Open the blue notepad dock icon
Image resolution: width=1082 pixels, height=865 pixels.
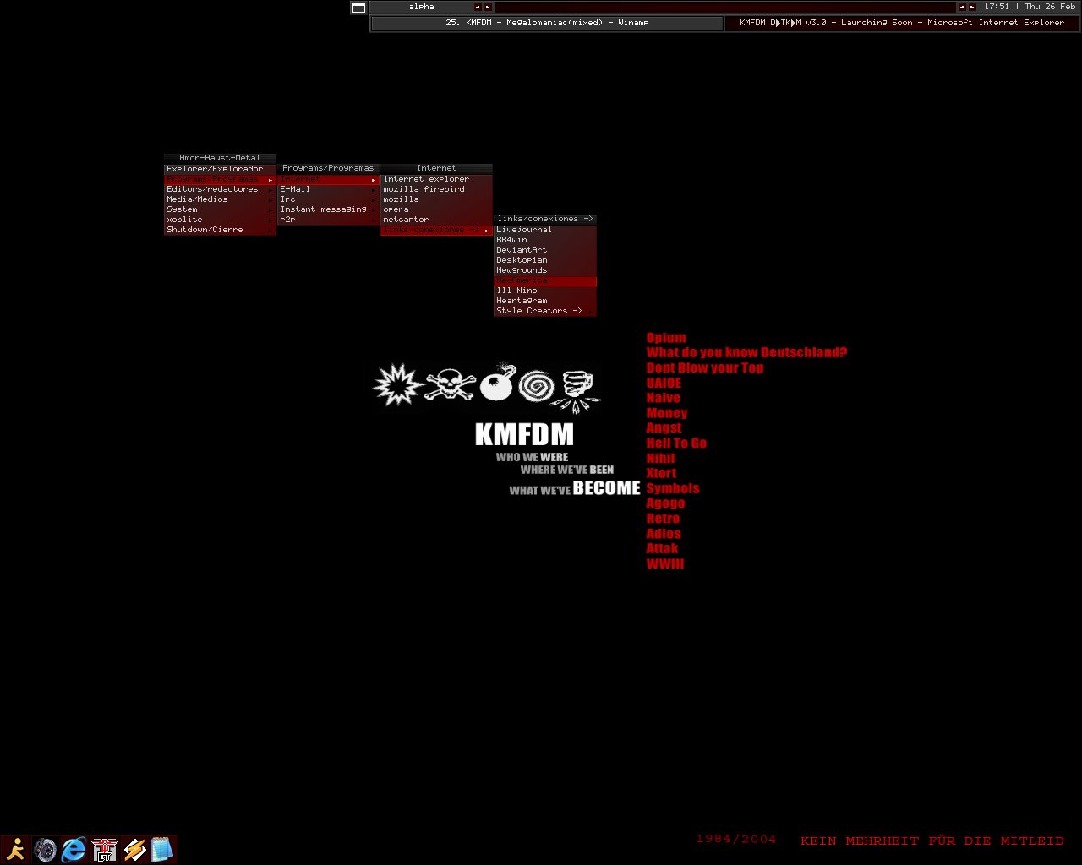click(x=162, y=849)
